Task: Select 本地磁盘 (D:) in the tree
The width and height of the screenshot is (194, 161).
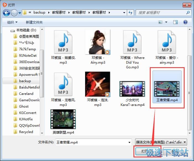Action: (23, 30)
